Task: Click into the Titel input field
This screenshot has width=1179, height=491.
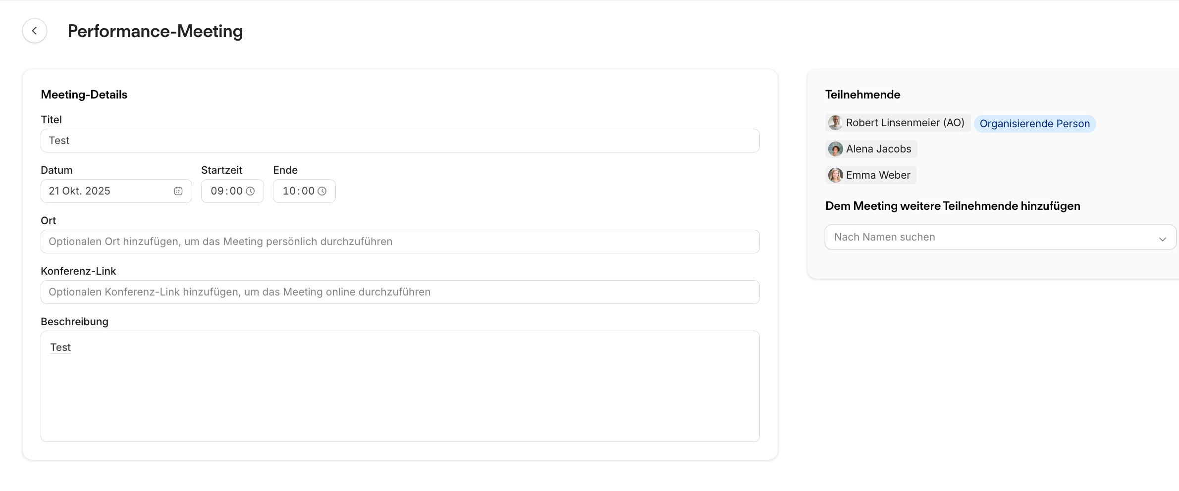Action: (x=400, y=141)
